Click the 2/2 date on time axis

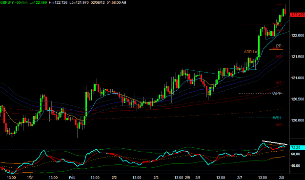click(114, 178)
